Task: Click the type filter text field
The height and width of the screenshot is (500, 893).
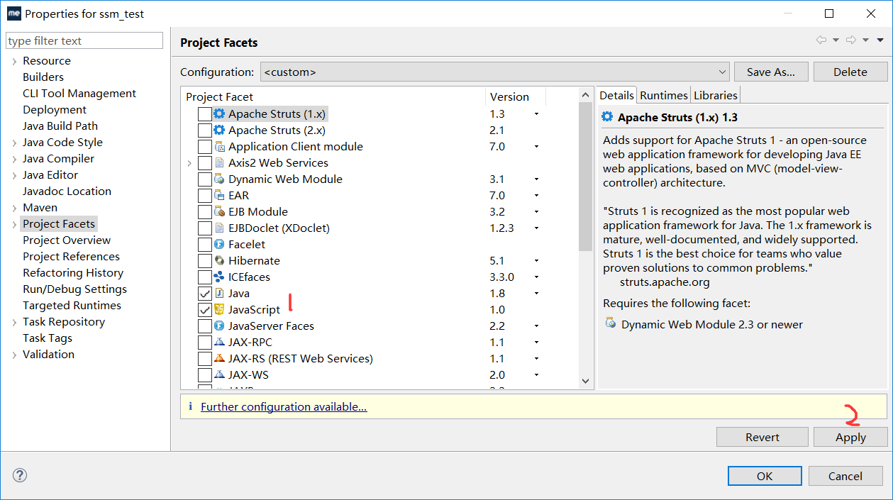Action: [x=84, y=40]
